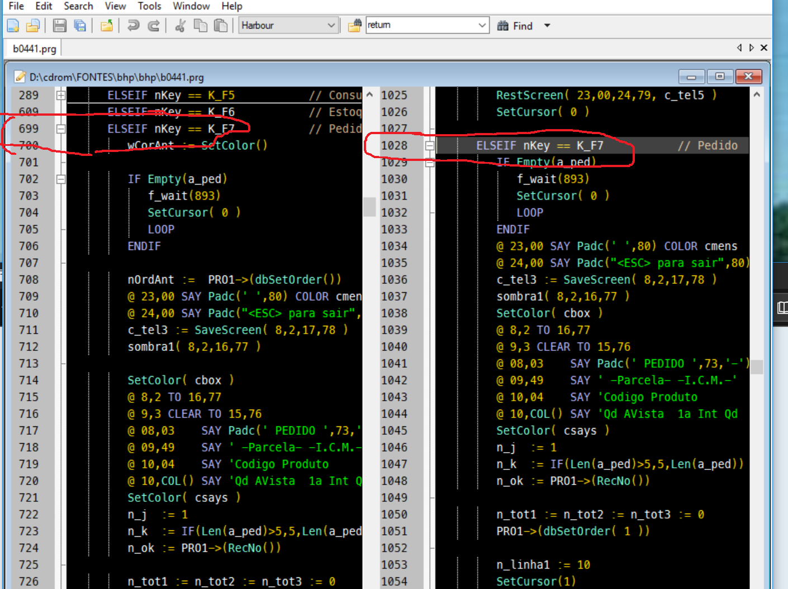Open the Find options dropdown arrow

tap(547, 26)
